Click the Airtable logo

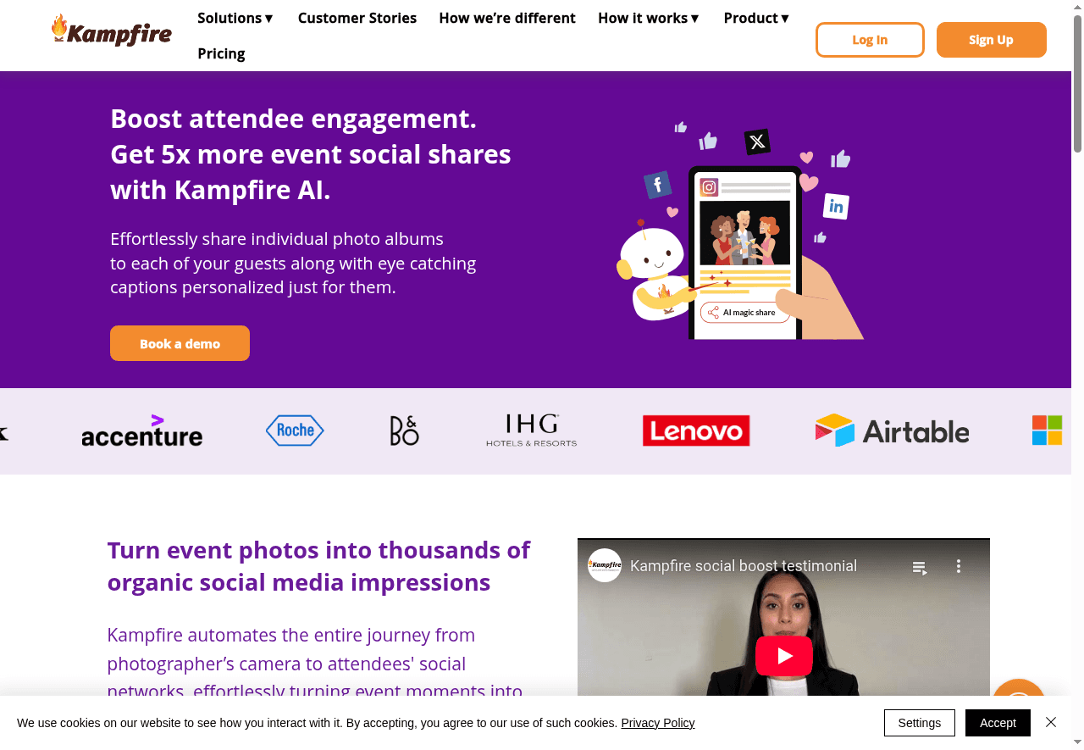pyautogui.click(x=892, y=431)
